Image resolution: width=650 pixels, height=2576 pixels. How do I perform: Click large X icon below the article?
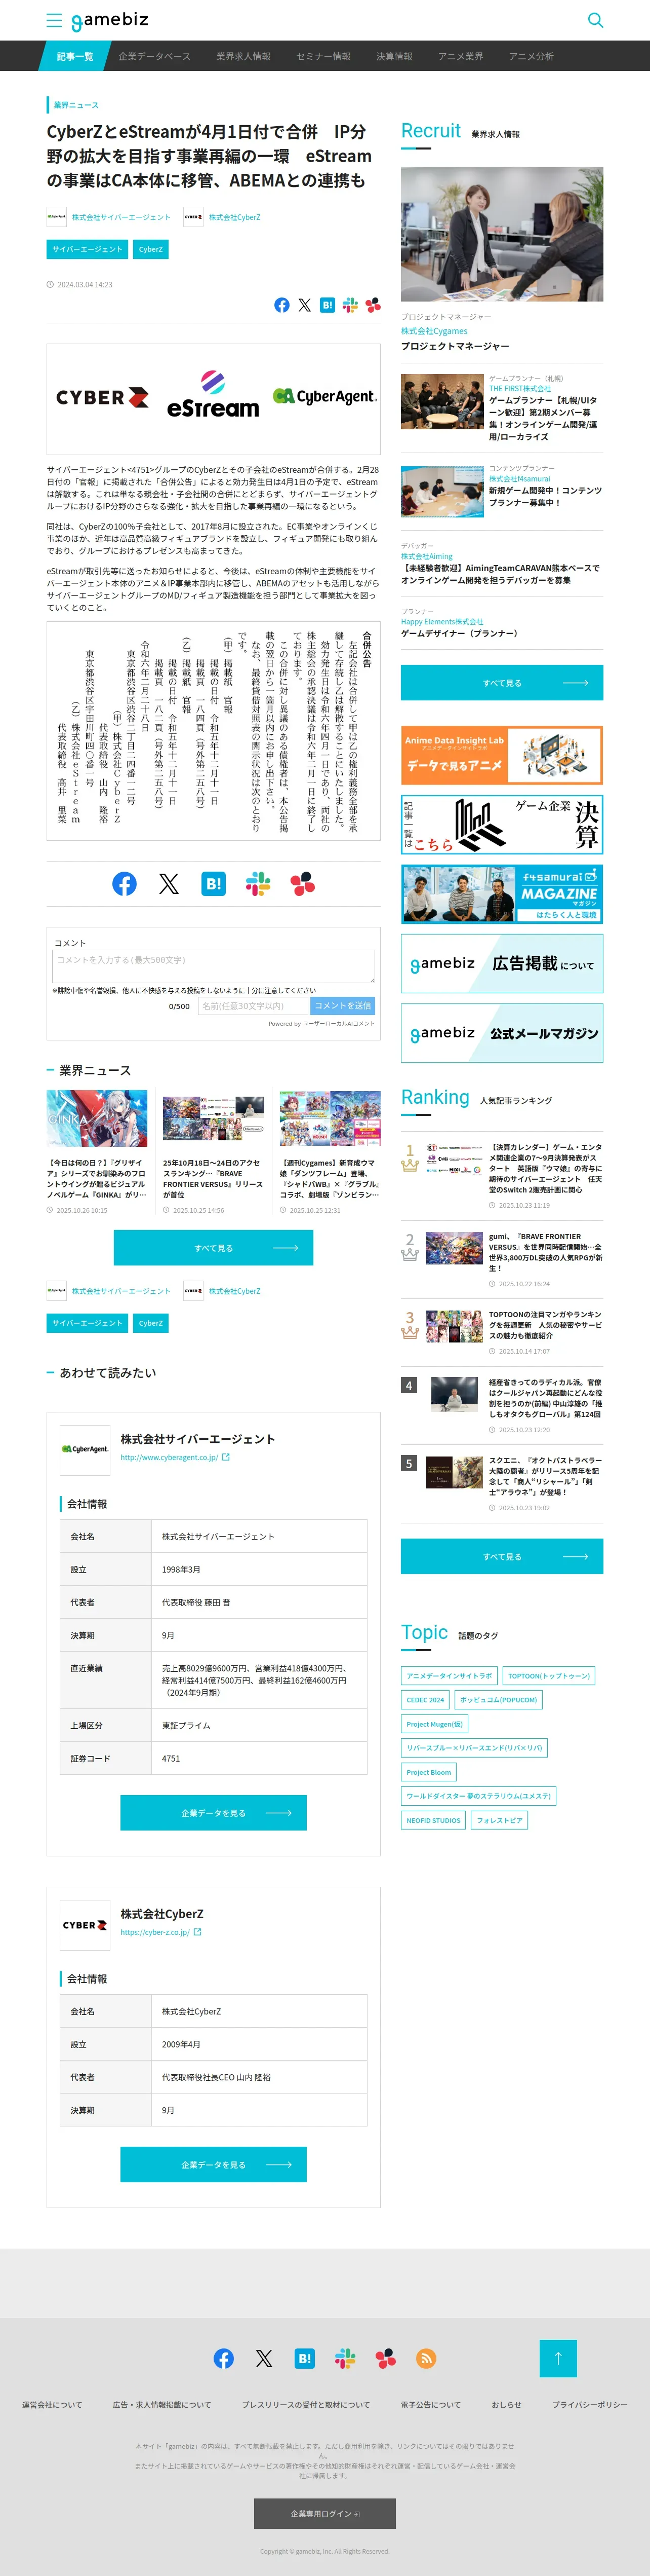[x=169, y=883]
